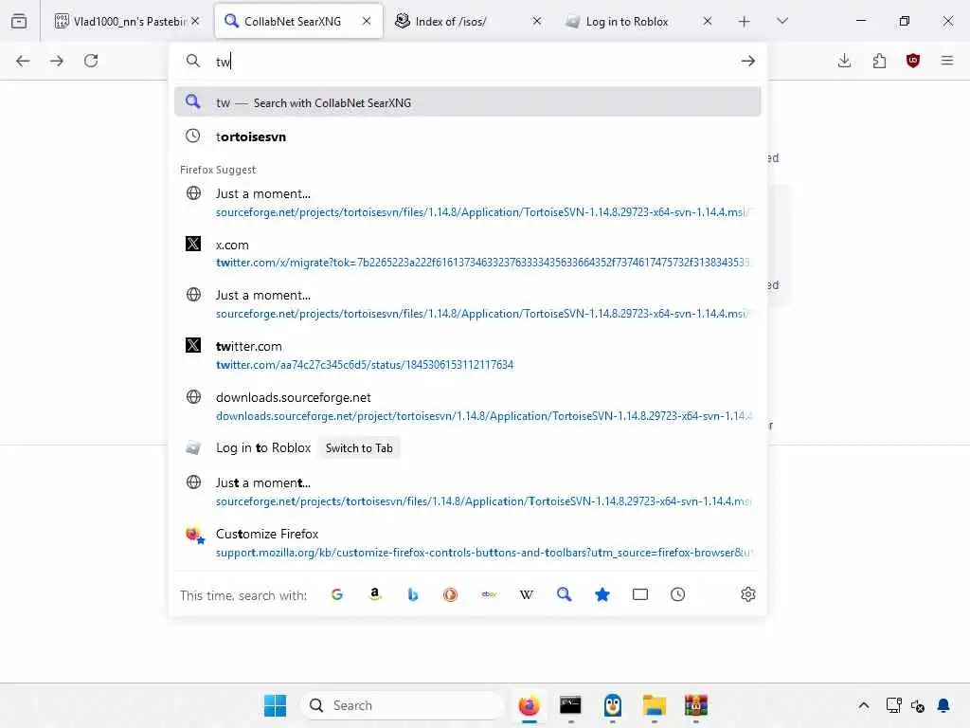Search this time with Google

click(337, 595)
